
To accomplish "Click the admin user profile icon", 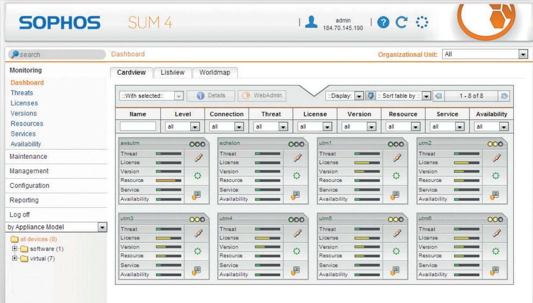I will (x=312, y=21).
